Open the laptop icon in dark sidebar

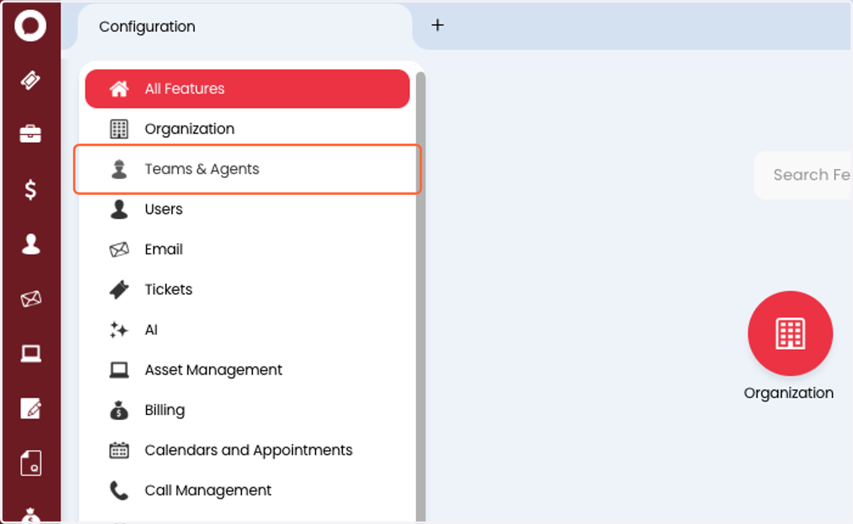[31, 353]
